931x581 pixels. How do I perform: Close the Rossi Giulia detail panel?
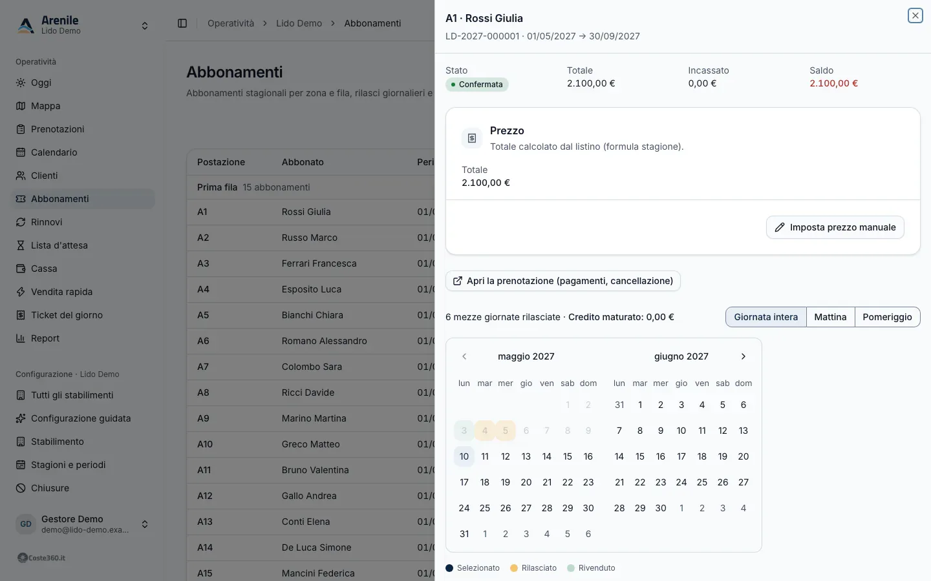click(915, 15)
